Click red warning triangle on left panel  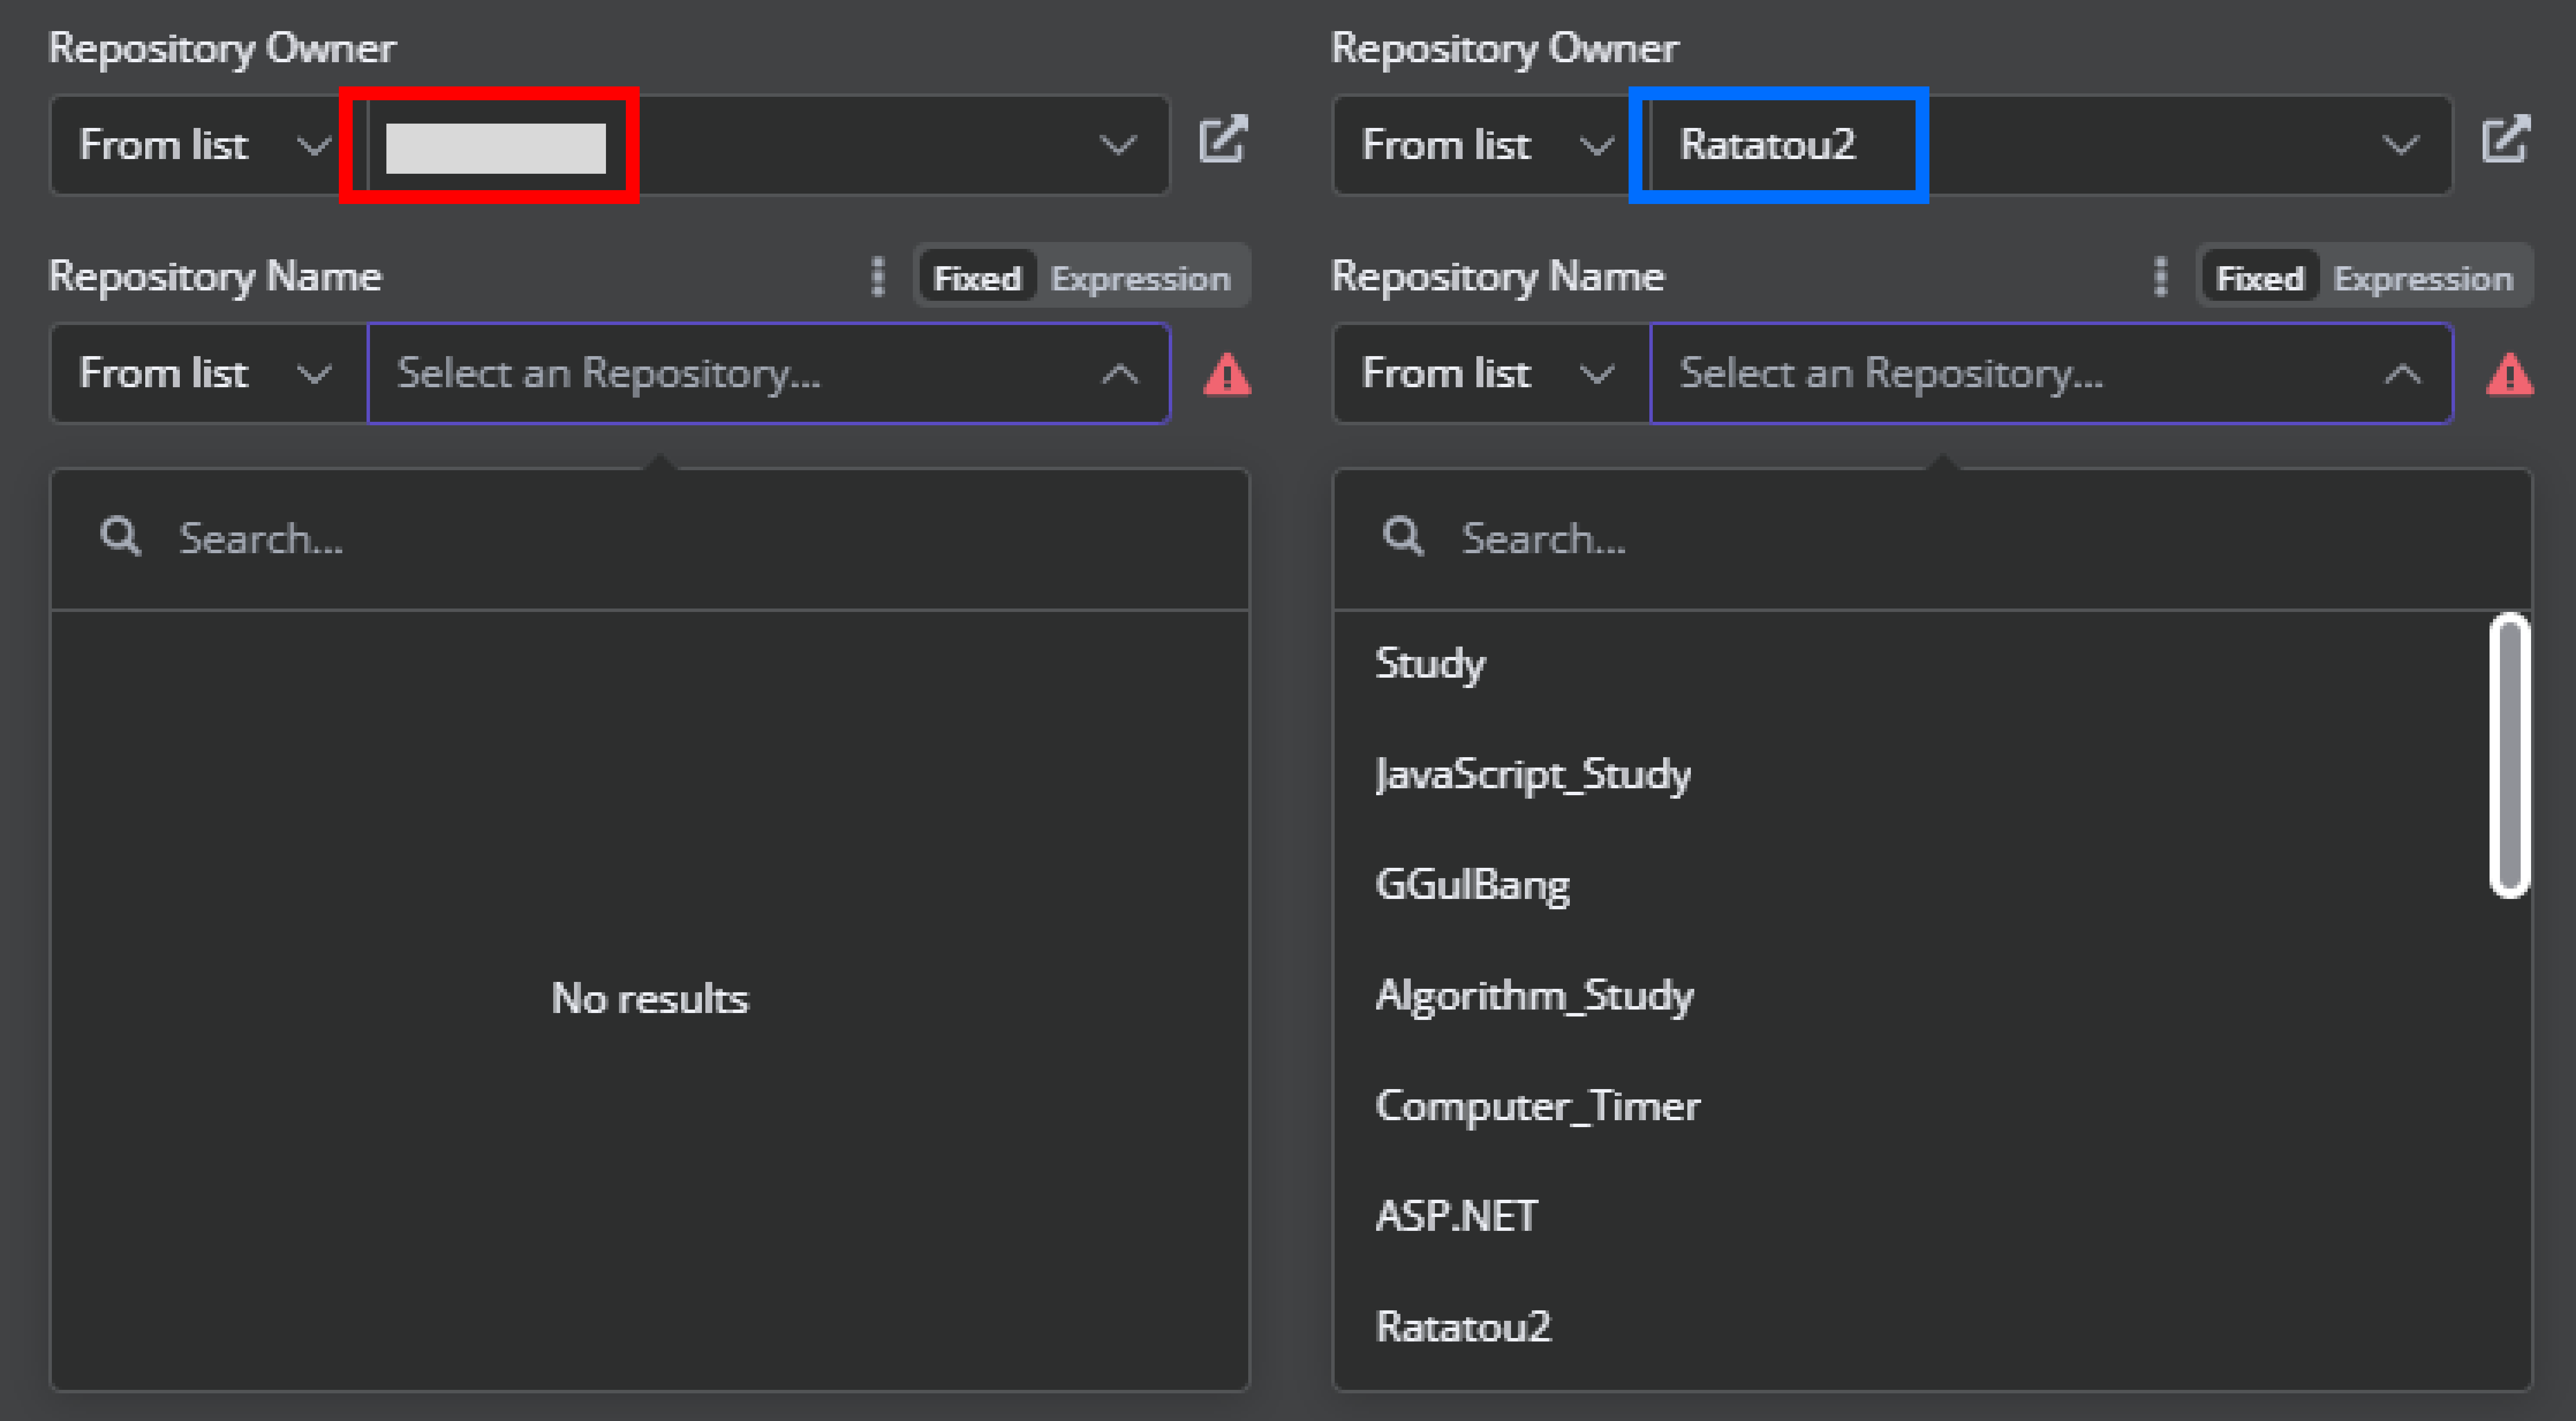[x=1227, y=375]
